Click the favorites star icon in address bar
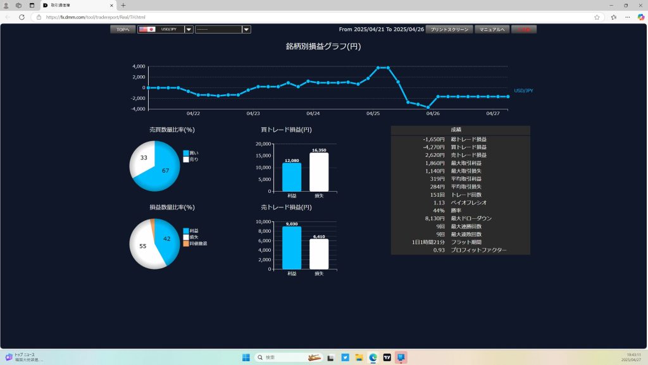The image size is (648, 365). (x=597, y=17)
